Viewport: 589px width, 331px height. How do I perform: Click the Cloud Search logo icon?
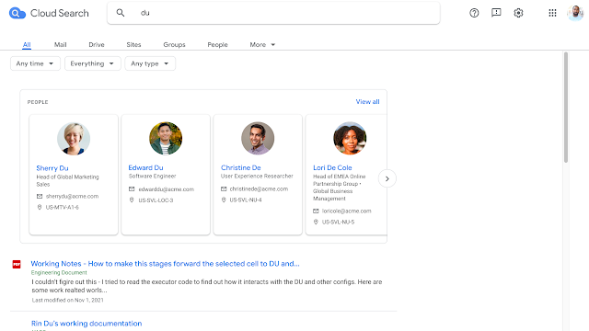[17, 13]
